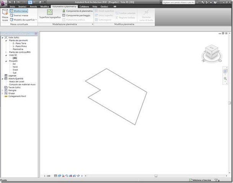Toggle the Mostra massa button
This screenshot has height=183, width=233.
point(19,11)
